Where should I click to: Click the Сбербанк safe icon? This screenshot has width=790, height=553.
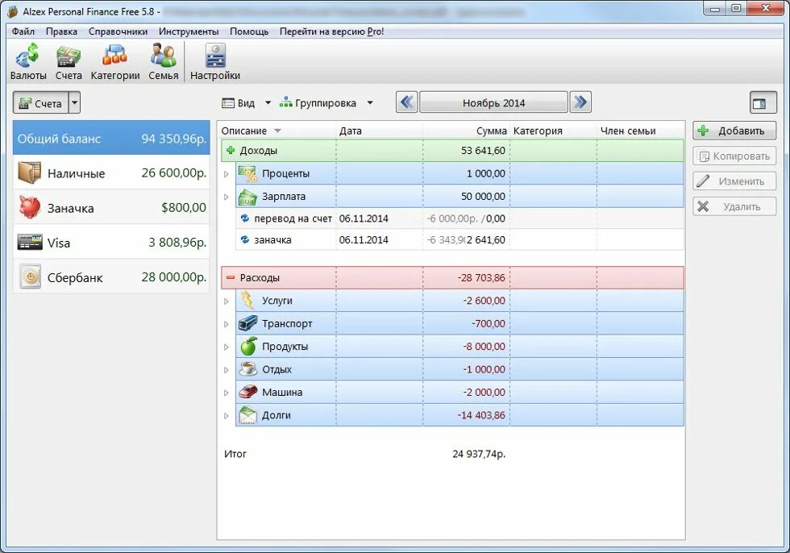(31, 277)
